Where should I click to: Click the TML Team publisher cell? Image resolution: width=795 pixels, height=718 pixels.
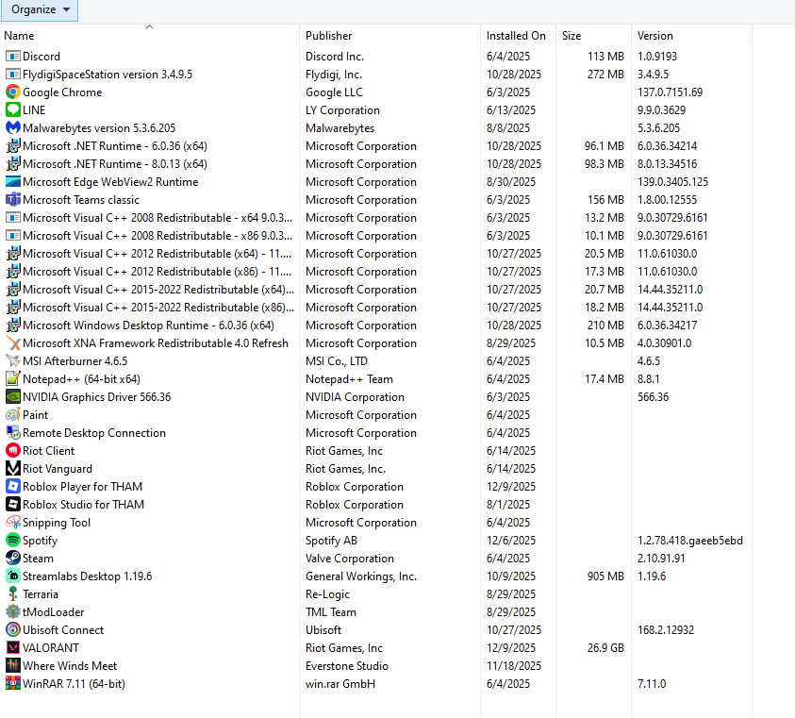pos(331,612)
